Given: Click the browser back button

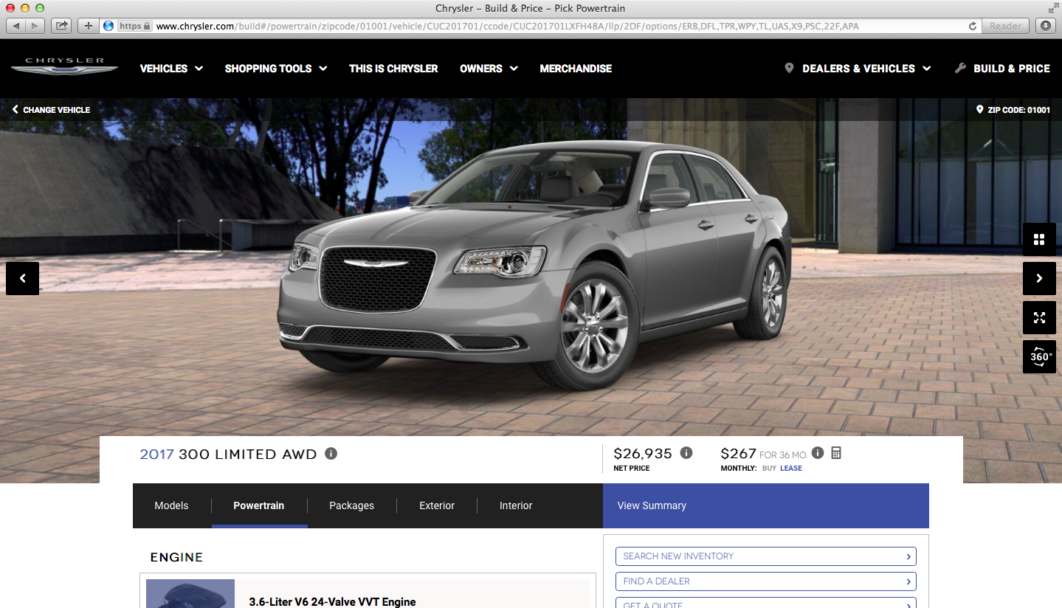Looking at the screenshot, I should pyautogui.click(x=16, y=26).
